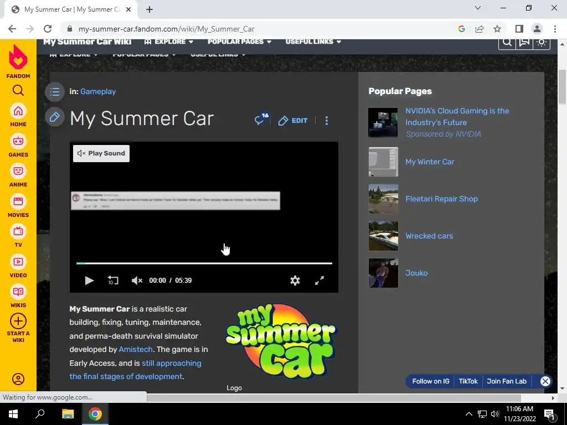The height and width of the screenshot is (425, 567).
Task: Open Chrome profile avatar
Action: tap(537, 29)
